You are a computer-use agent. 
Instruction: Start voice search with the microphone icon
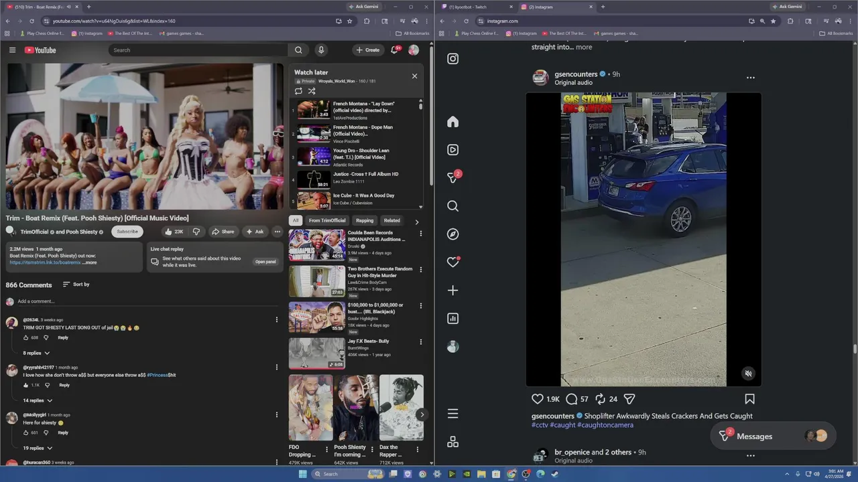click(321, 50)
